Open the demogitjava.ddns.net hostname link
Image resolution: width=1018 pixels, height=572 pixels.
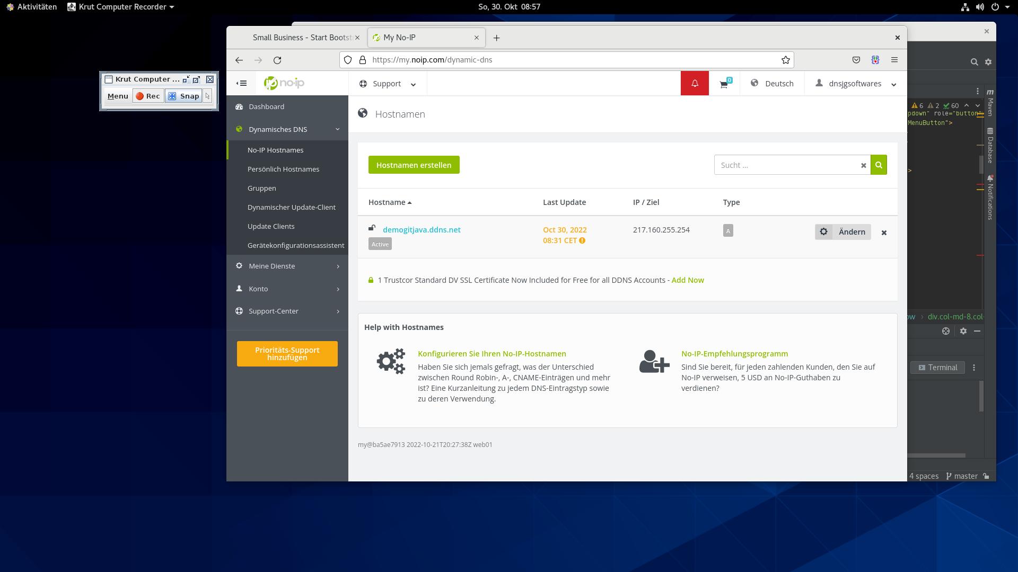[x=422, y=230]
